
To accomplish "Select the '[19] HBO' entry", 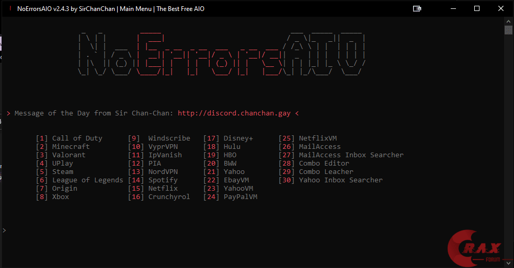I will (x=220, y=155).
